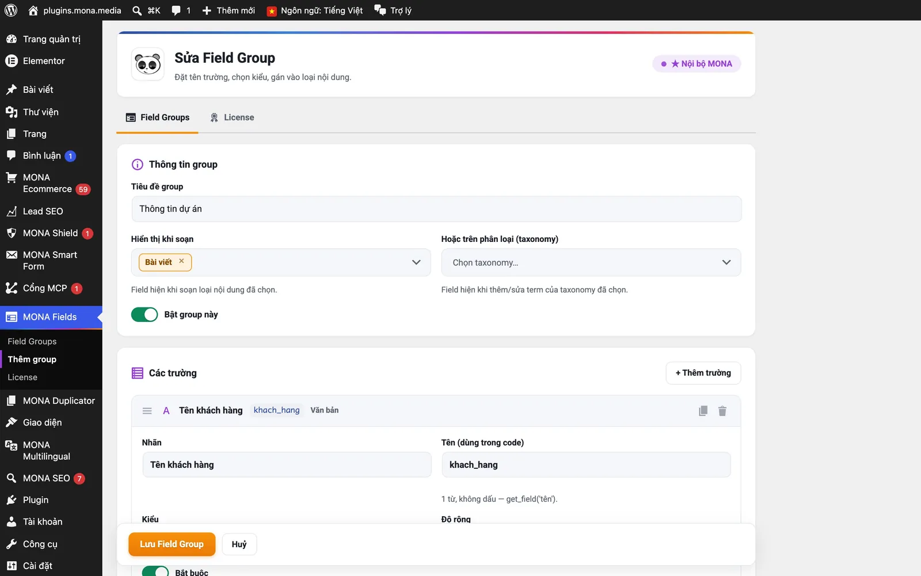Open the MONA Fields menu
The height and width of the screenshot is (576, 921).
51,317
